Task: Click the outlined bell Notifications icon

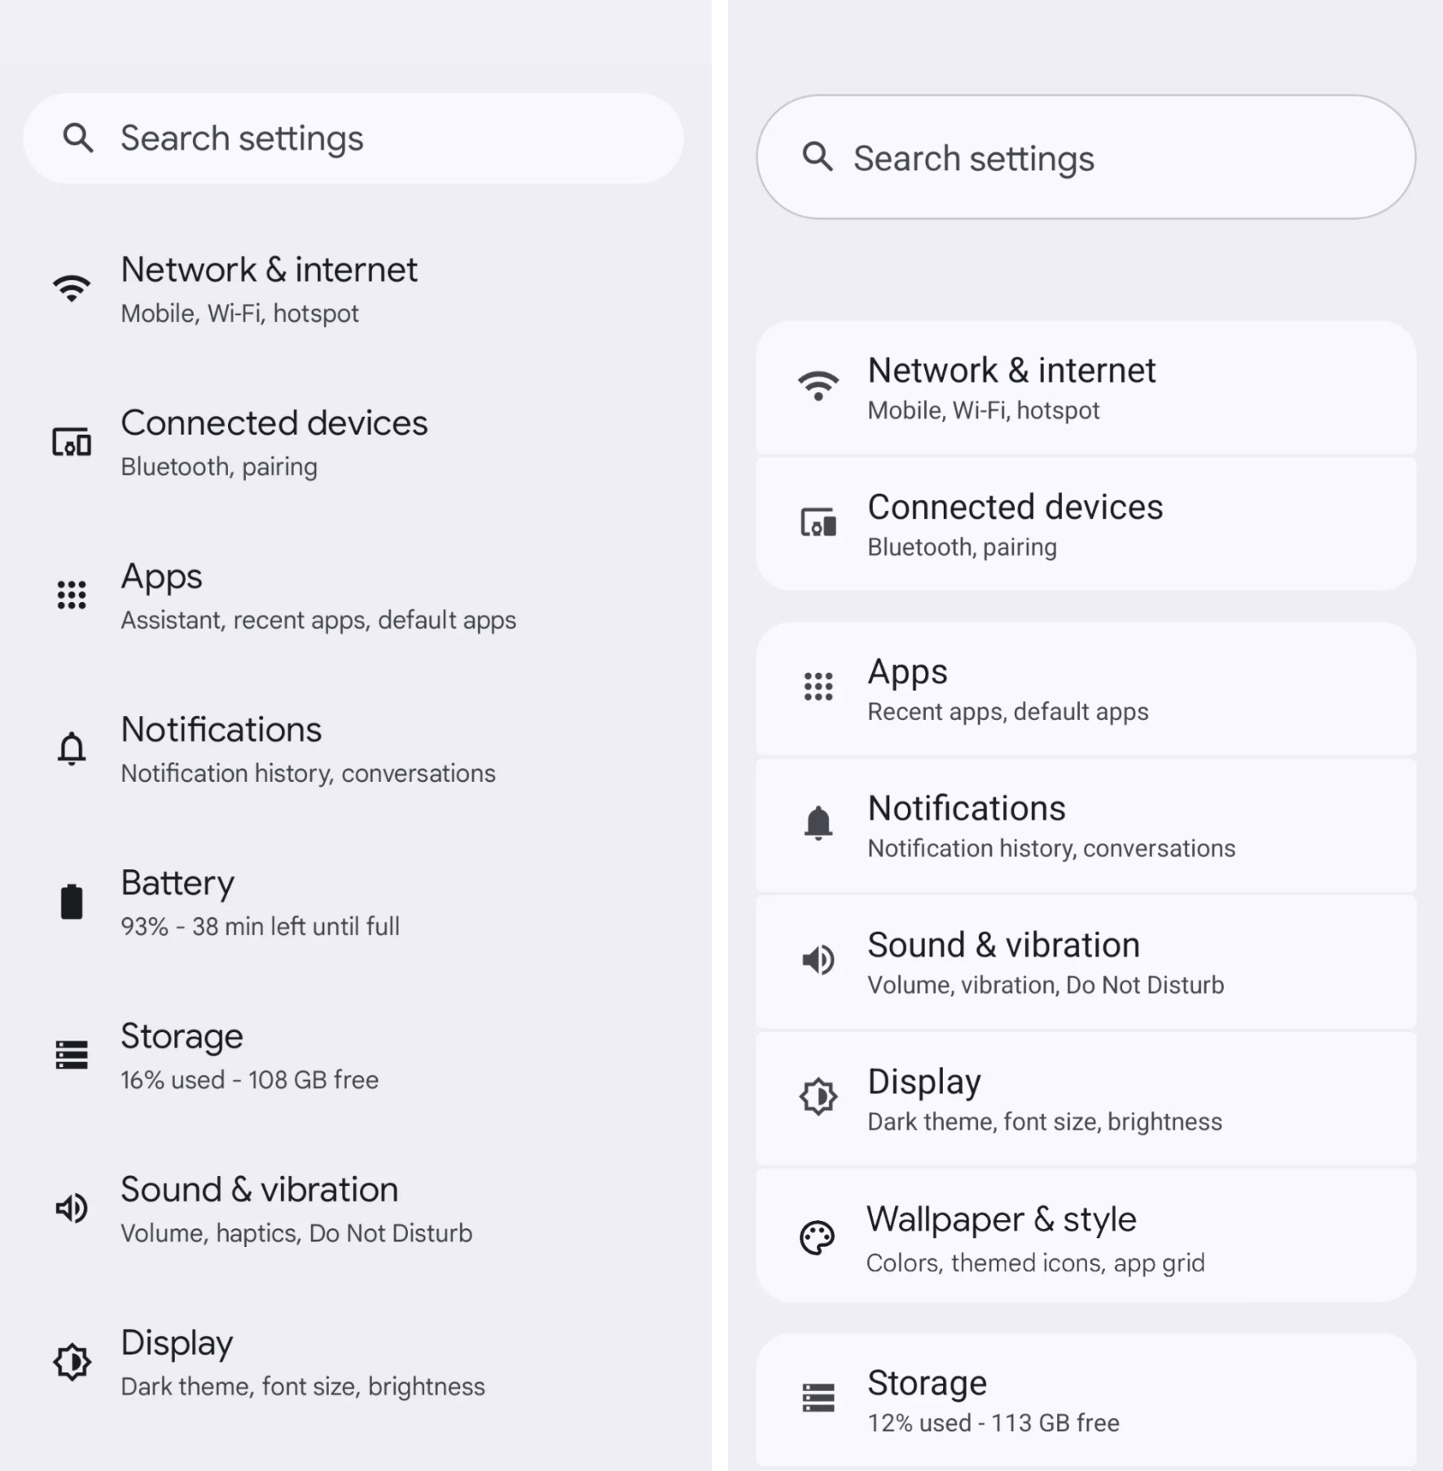Action: 72,749
